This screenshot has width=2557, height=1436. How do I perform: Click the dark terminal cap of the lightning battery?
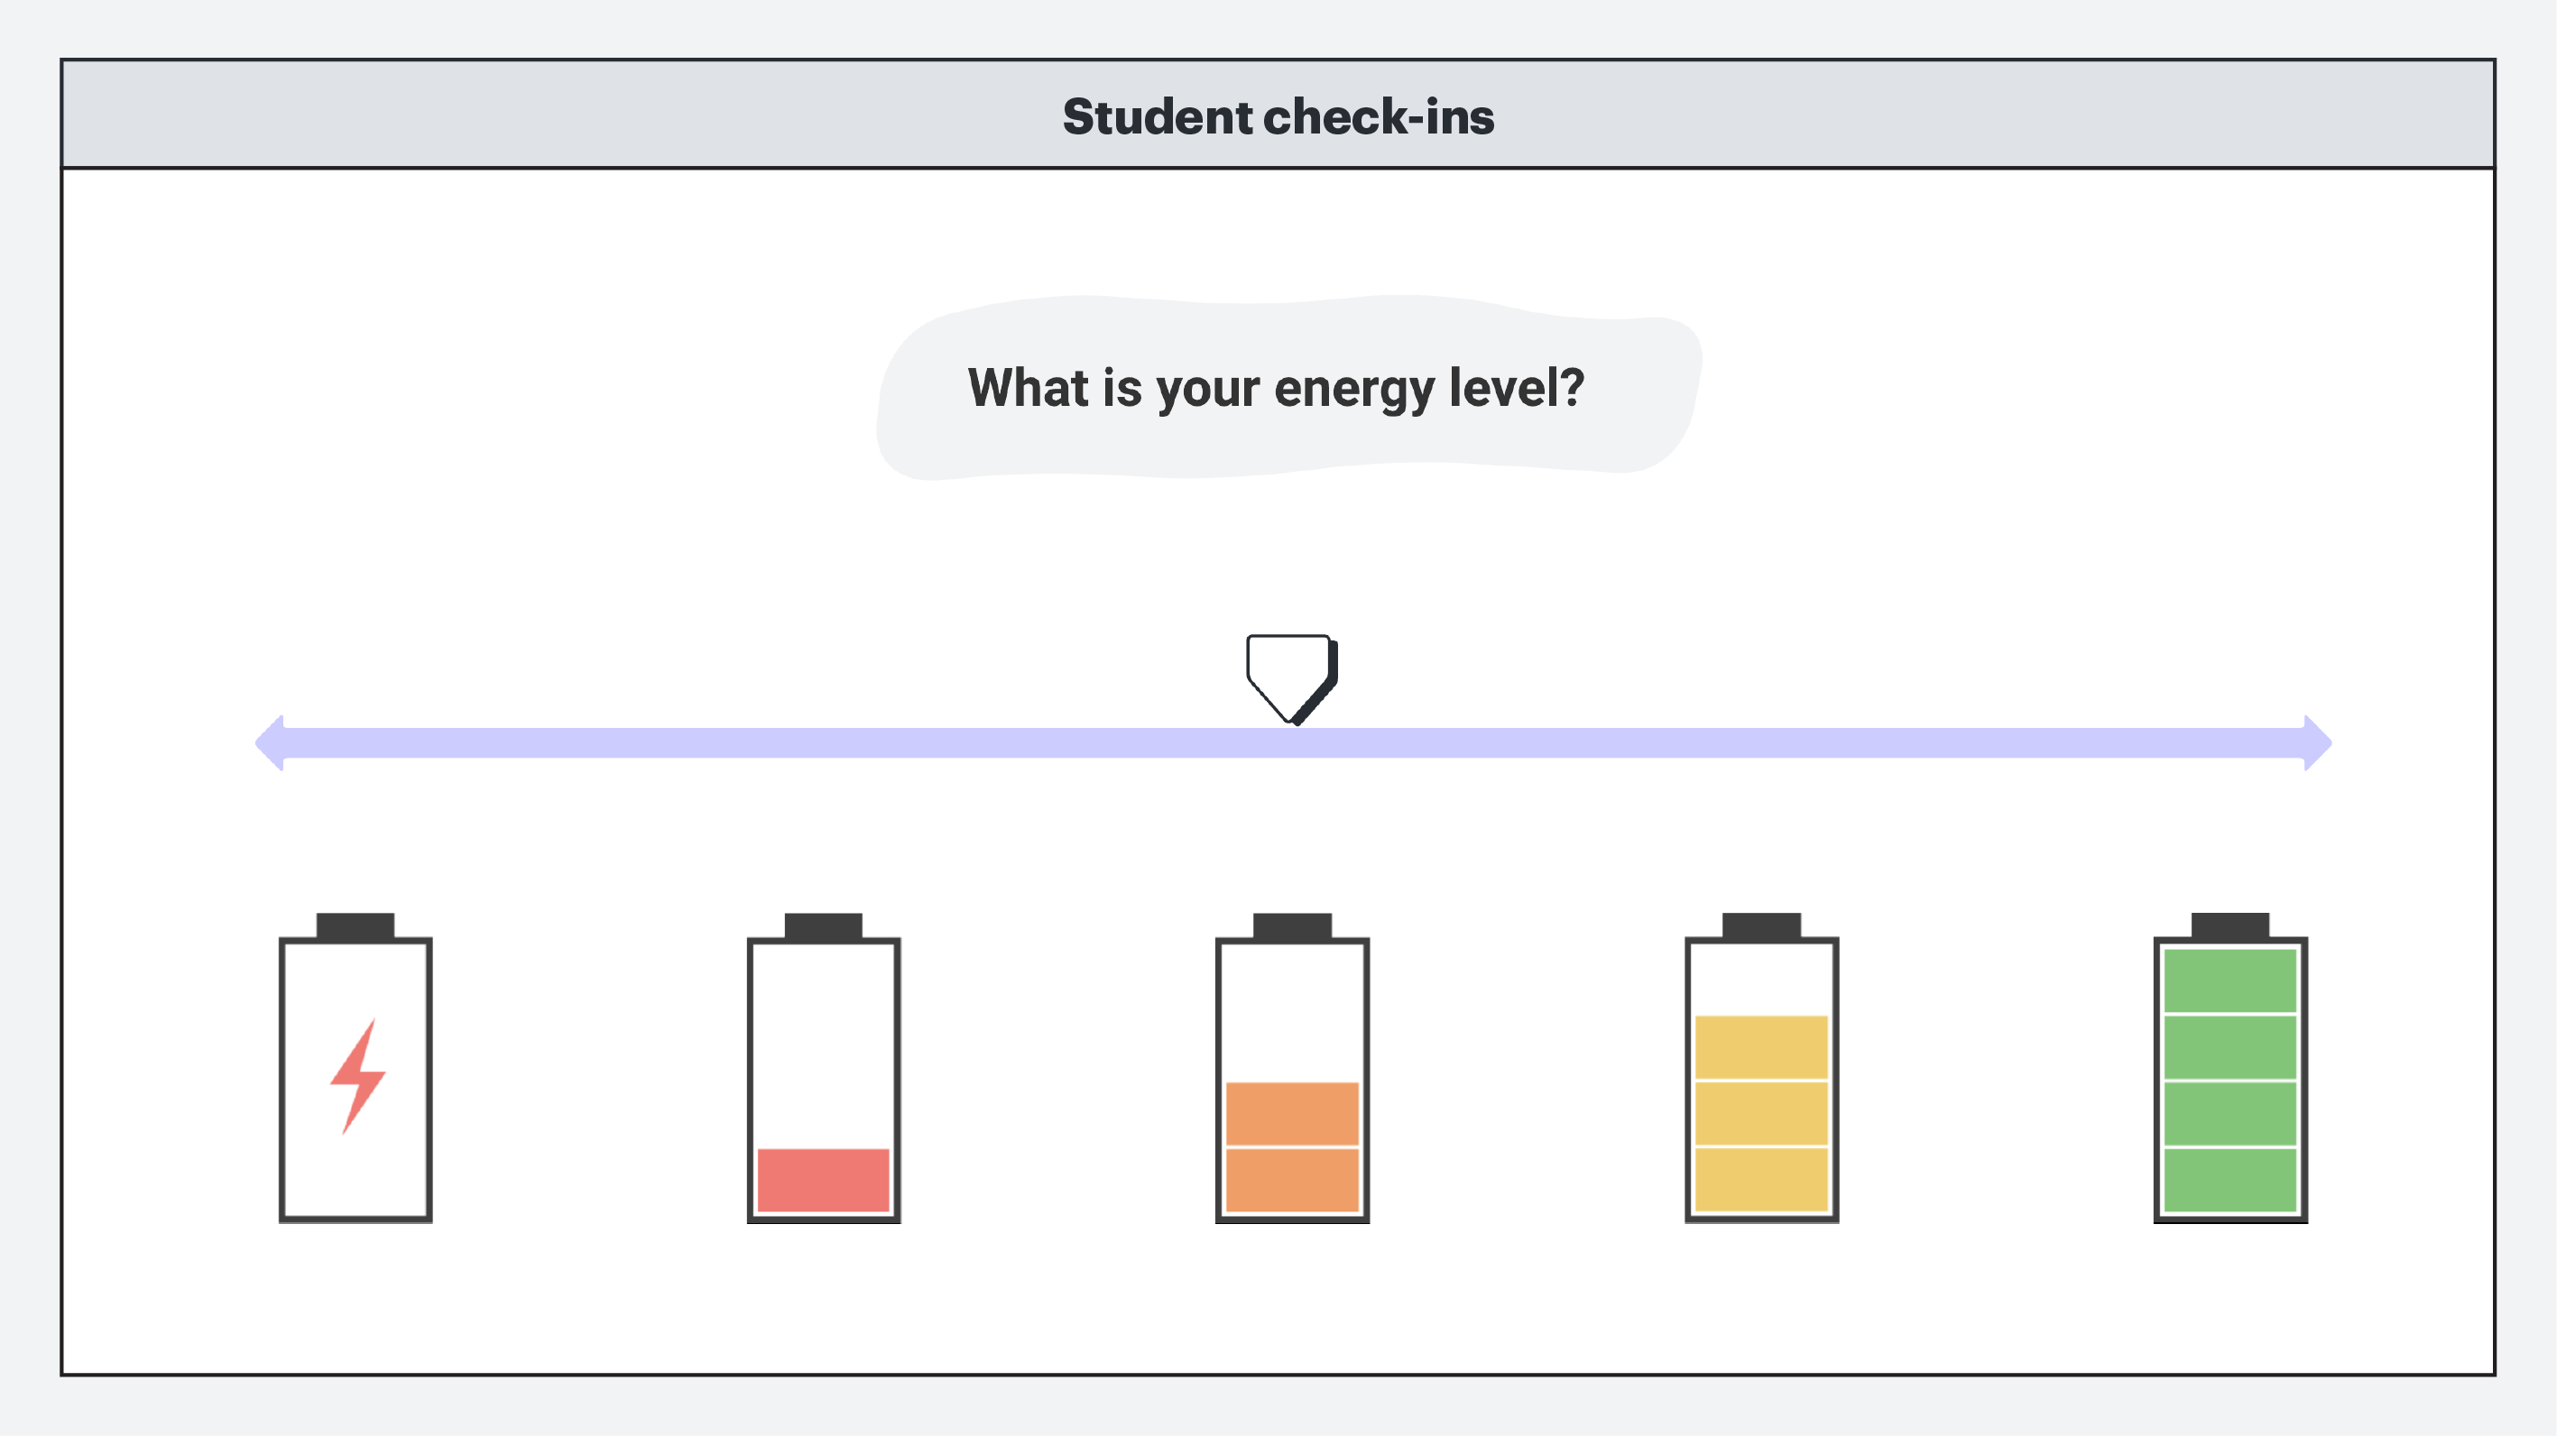click(x=355, y=925)
